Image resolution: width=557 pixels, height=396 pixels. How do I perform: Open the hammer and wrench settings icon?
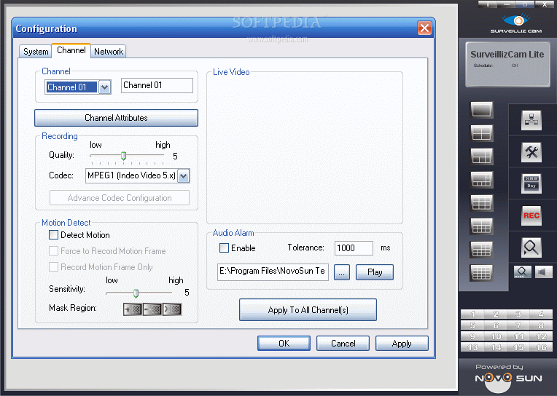[x=531, y=152]
